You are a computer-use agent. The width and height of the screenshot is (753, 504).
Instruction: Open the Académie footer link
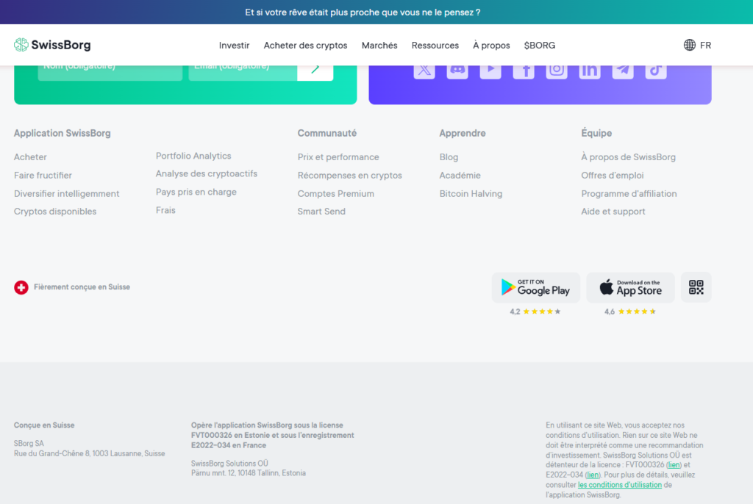(460, 175)
